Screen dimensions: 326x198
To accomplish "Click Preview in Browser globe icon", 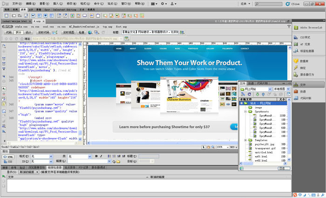I will pyautogui.click(x=90, y=33).
